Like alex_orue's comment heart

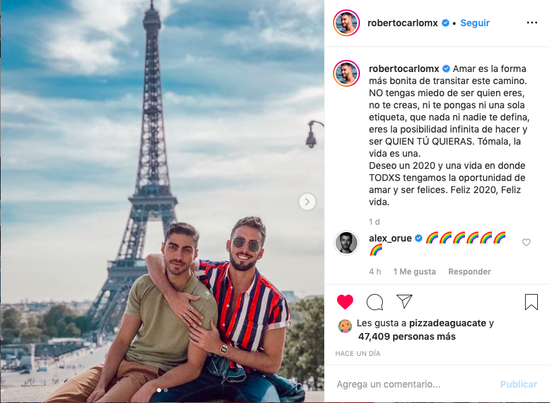(x=526, y=242)
